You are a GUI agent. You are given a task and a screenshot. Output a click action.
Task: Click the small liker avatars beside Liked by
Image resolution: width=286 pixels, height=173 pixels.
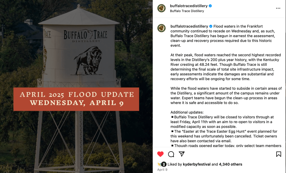point(162,164)
